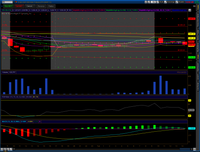Screen dimensions: 200x152
Task: Click the colored link icon beside the symbol
Action: click(x=16, y=2)
